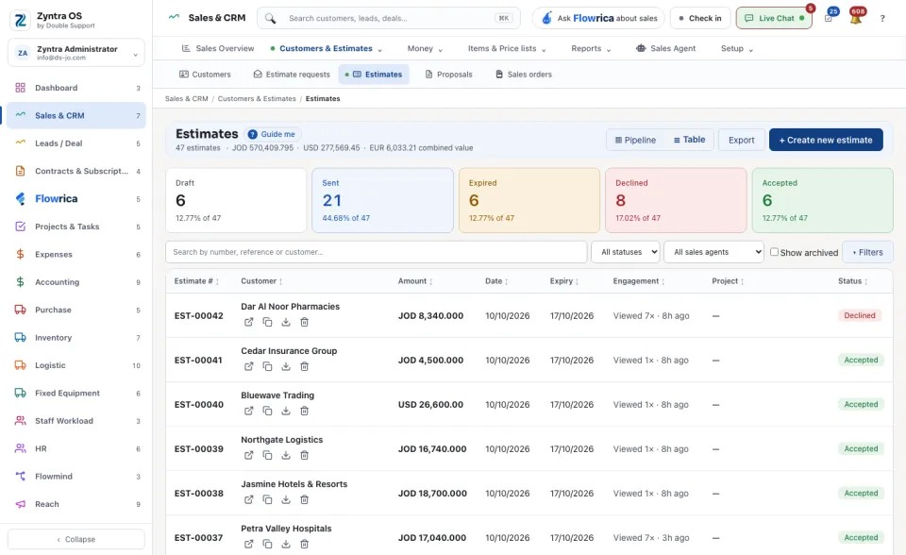Toggle the Show archived checkbox
The height and width of the screenshot is (555, 906).
coord(774,252)
